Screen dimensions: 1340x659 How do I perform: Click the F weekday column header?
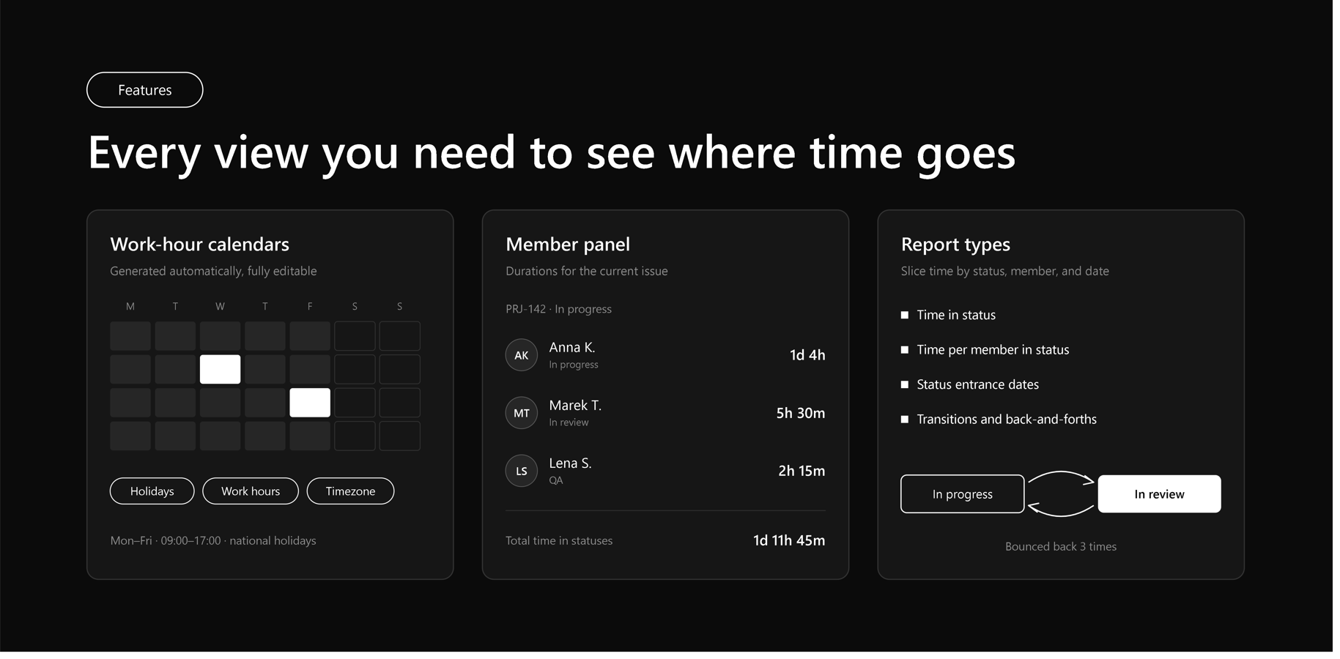(x=310, y=306)
